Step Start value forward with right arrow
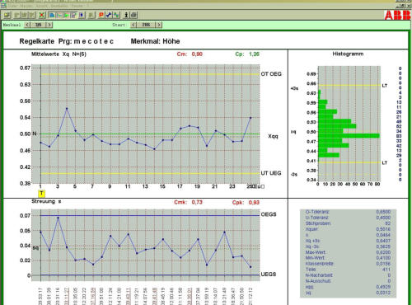 coord(159,25)
